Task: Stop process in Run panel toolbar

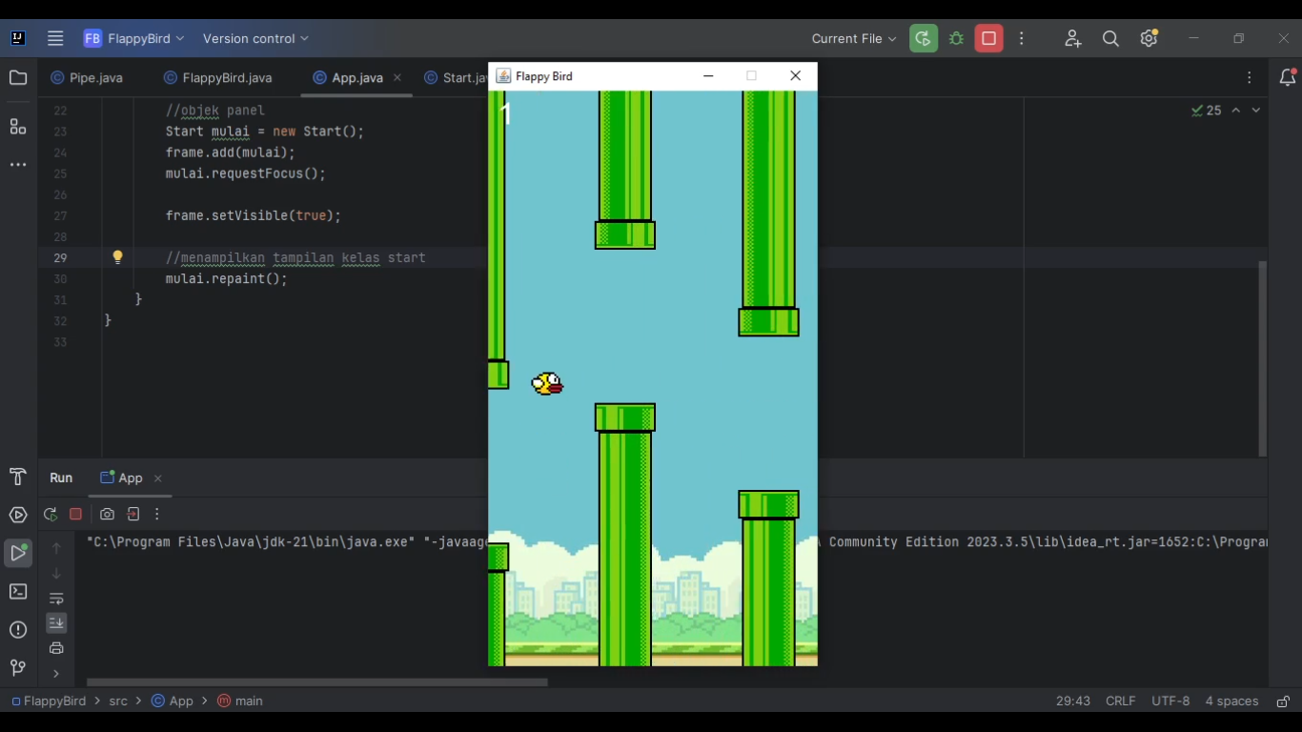Action: click(x=76, y=515)
